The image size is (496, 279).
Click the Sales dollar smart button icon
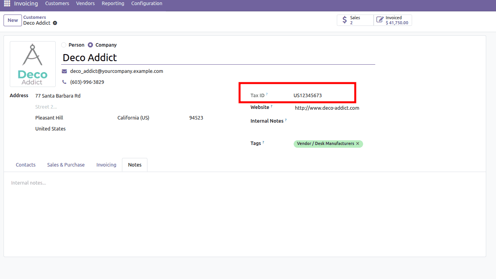344,20
